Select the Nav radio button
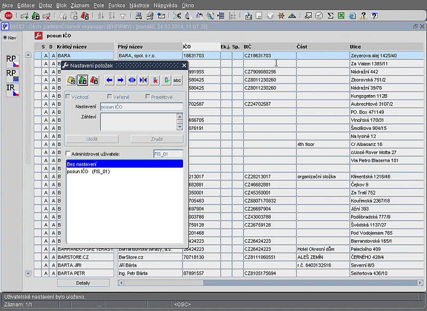427x311 pixels. click(x=5, y=37)
